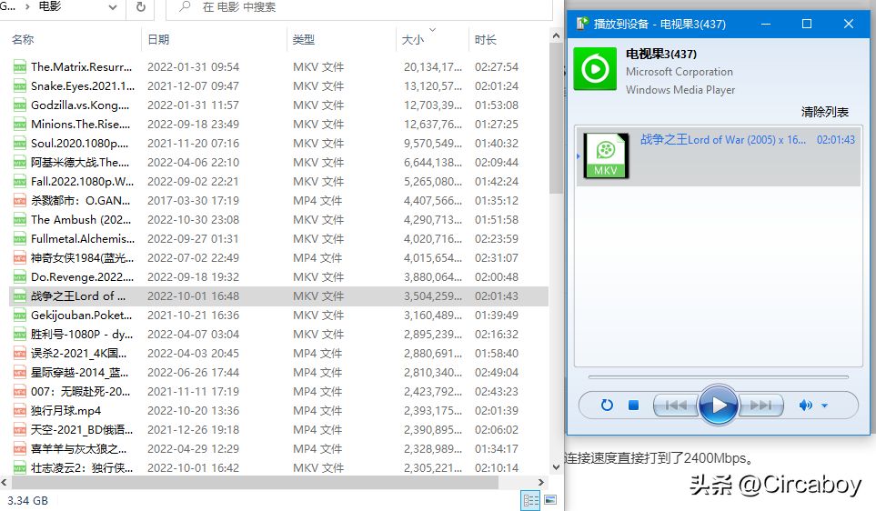Select file icon of The Ambush
Image resolution: width=876 pixels, height=511 pixels.
(x=19, y=219)
